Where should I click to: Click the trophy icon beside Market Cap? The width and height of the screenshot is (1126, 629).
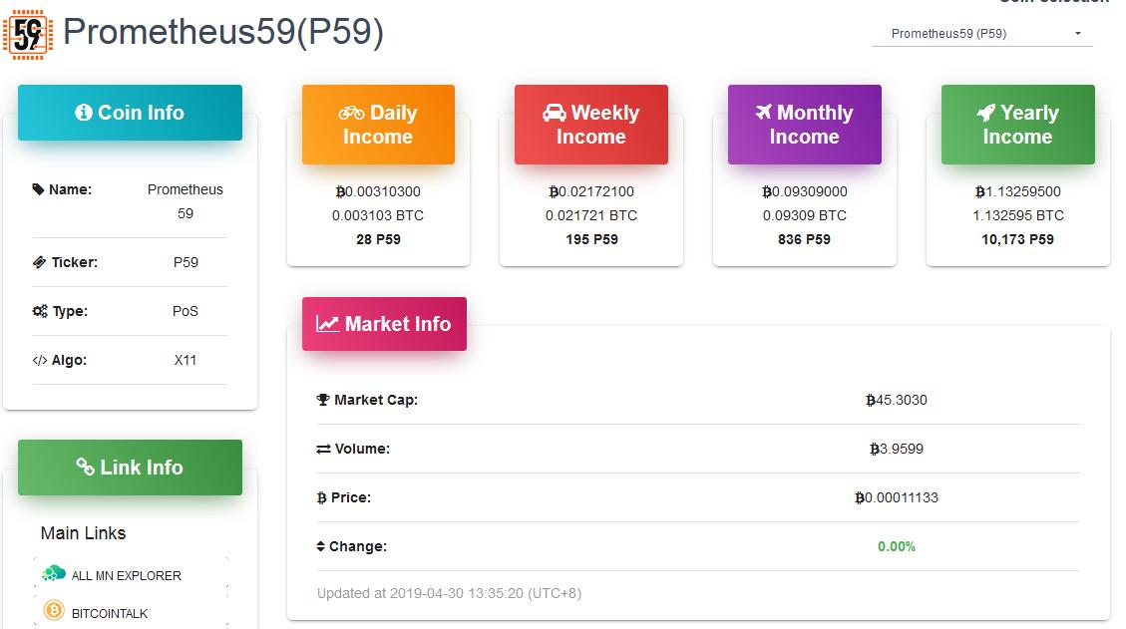321,400
